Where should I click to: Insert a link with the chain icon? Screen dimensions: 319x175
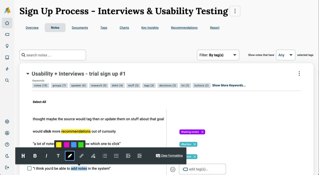point(81,156)
